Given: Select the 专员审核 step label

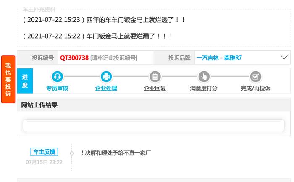Looking at the screenshot, I should tap(57, 88).
